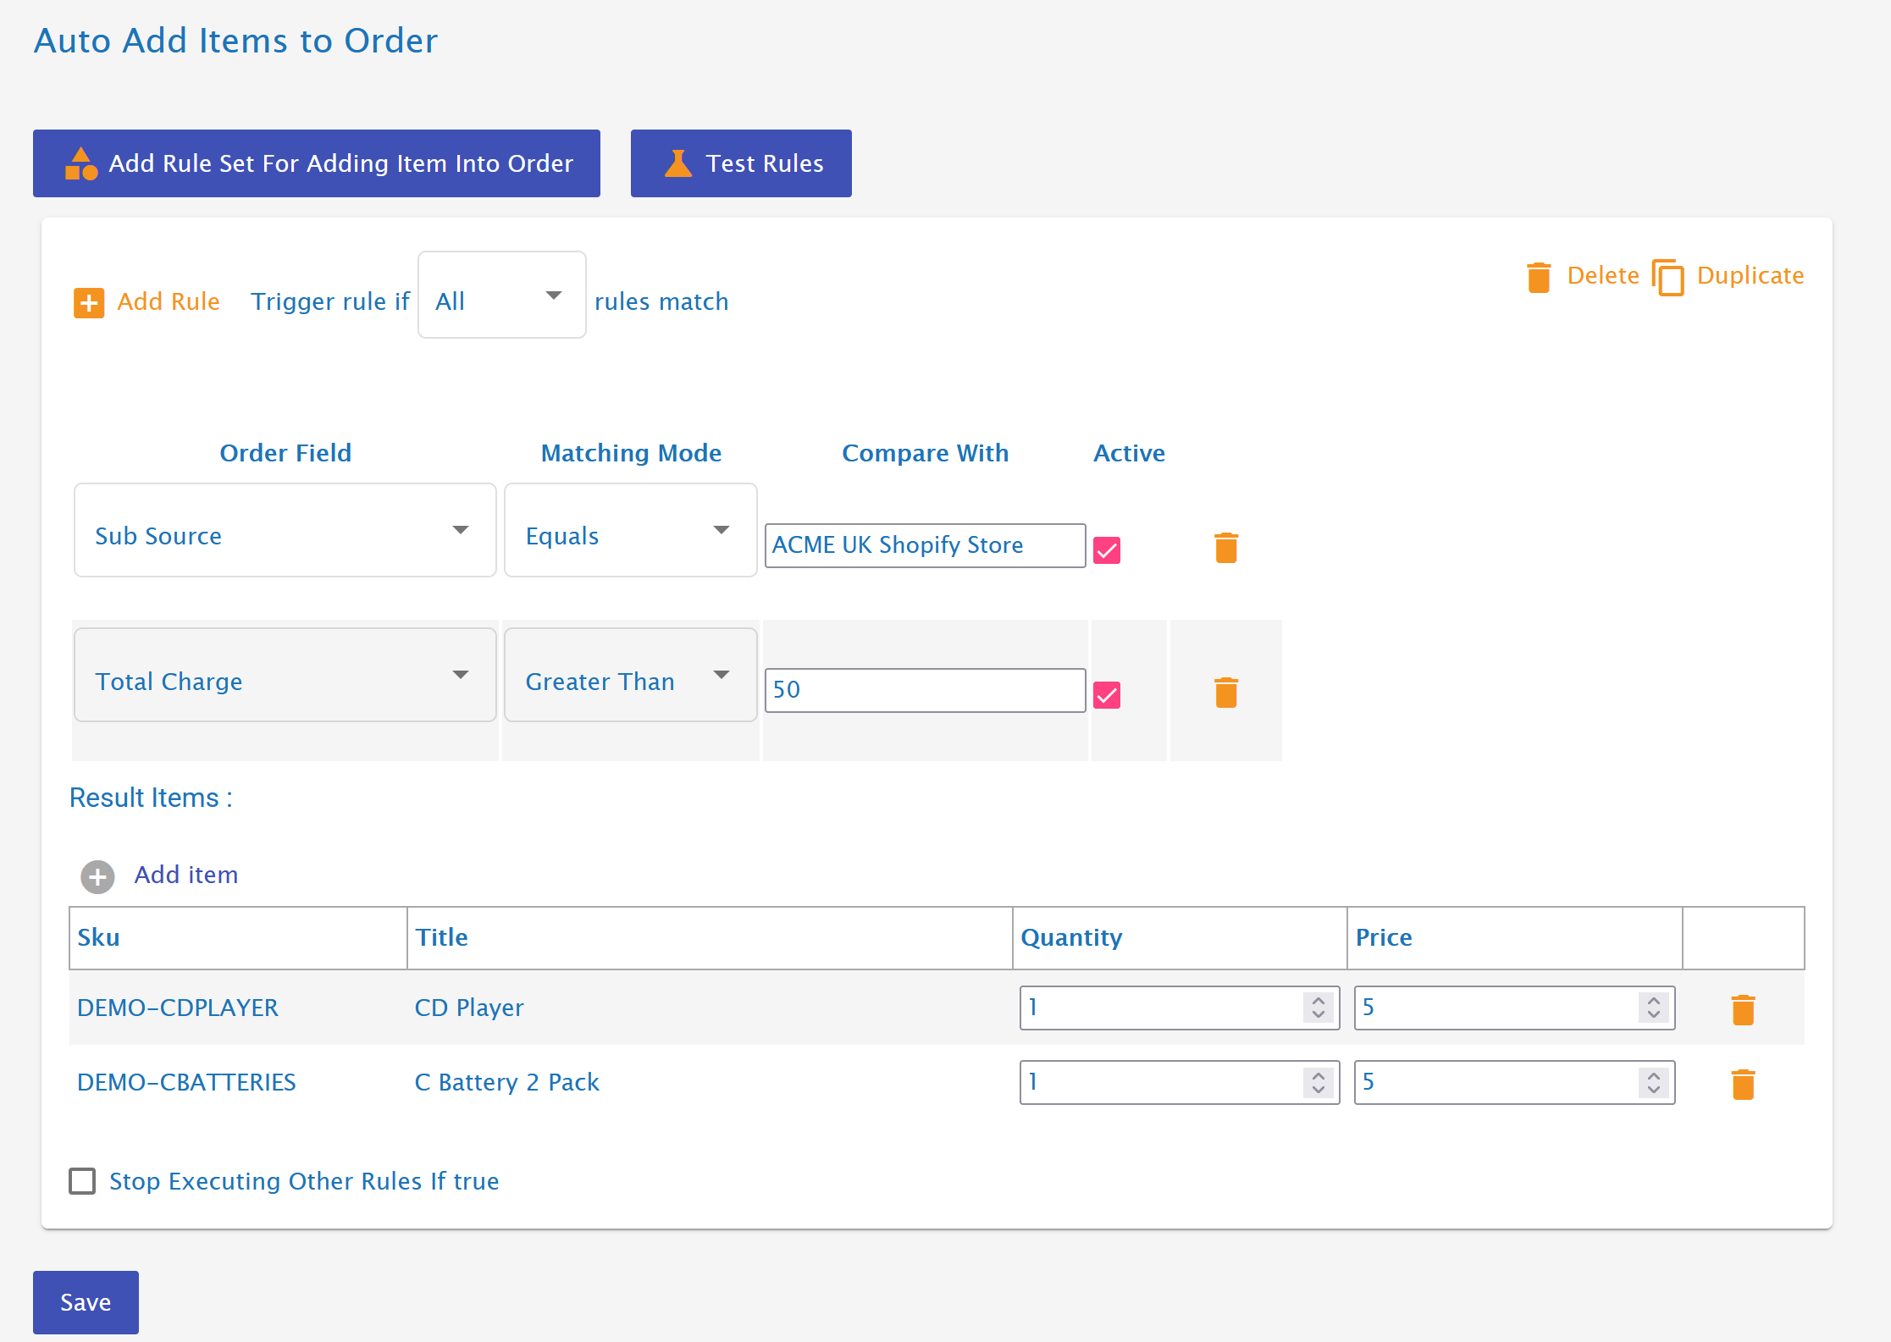1891x1342 pixels.
Task: Click the Test Rules button
Action: [740, 163]
